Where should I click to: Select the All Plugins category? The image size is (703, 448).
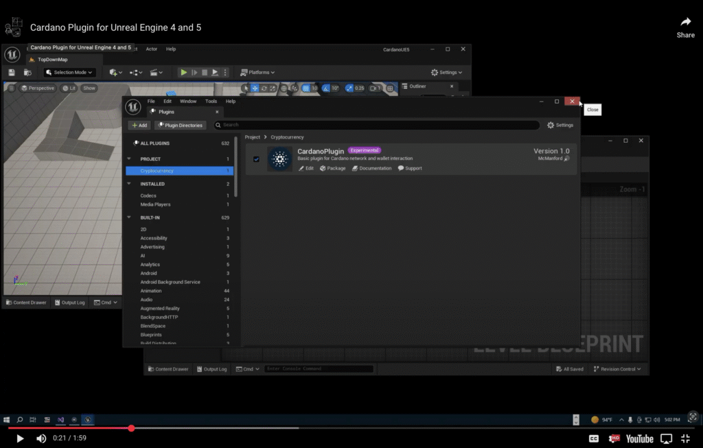coord(180,143)
